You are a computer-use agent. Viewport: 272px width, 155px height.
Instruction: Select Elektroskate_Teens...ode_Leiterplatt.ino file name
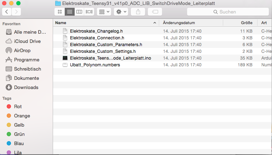110,58
